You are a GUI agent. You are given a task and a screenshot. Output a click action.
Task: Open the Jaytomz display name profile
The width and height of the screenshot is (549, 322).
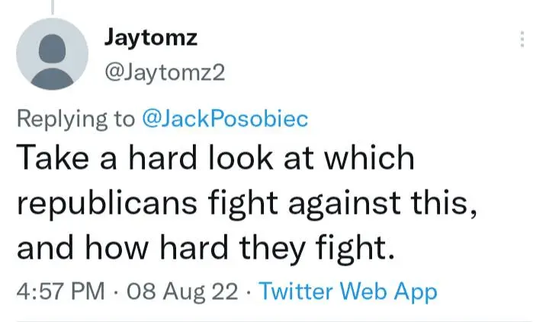click(152, 37)
